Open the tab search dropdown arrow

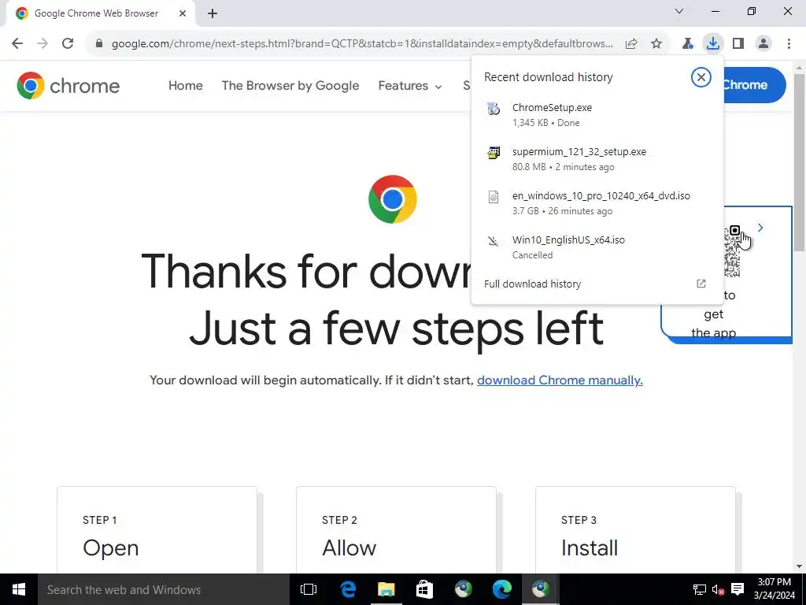pyautogui.click(x=679, y=11)
